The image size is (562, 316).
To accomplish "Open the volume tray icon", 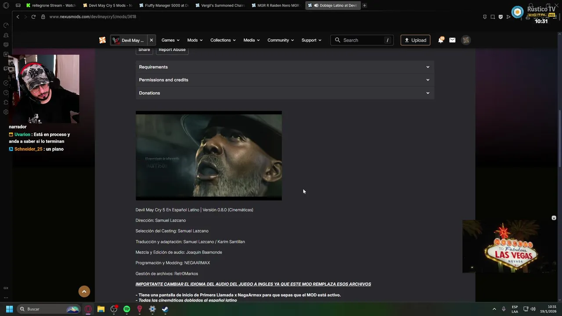I will 533,309.
